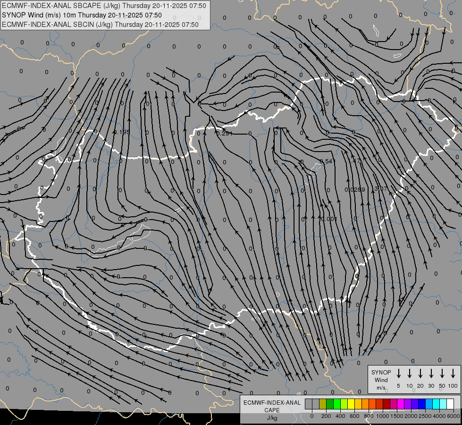Click the SYNOP Wind 10m title line
The width and height of the screenshot is (462, 425).
(82, 15)
